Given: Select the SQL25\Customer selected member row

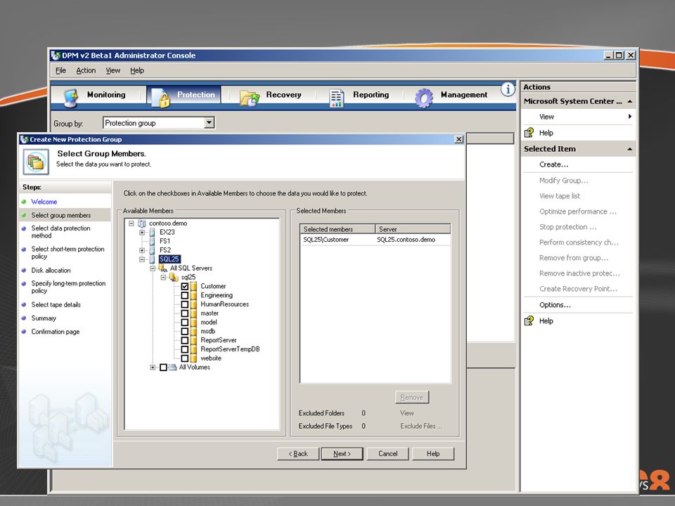Looking at the screenshot, I should (375, 240).
